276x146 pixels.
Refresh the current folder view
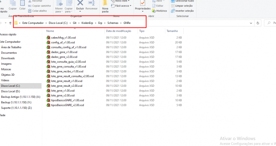click(258, 23)
